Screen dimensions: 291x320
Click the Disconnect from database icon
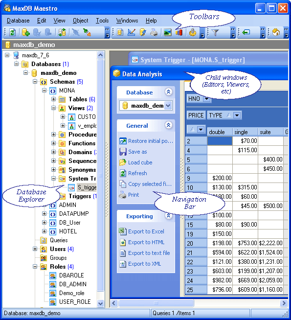tap(75, 32)
